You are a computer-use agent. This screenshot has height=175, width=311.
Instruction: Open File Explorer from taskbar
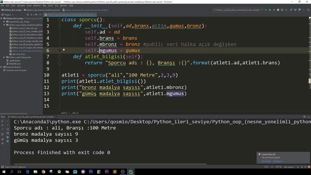click(x=35, y=172)
